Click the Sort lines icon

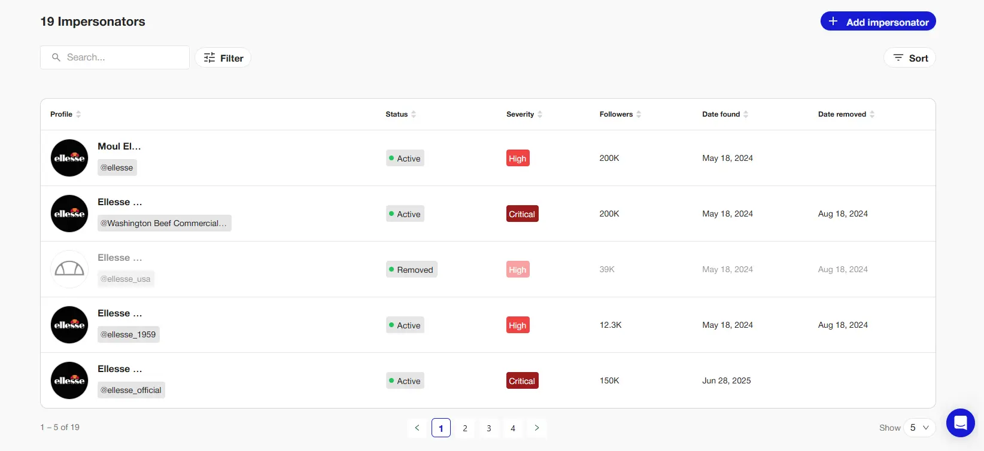pos(898,57)
